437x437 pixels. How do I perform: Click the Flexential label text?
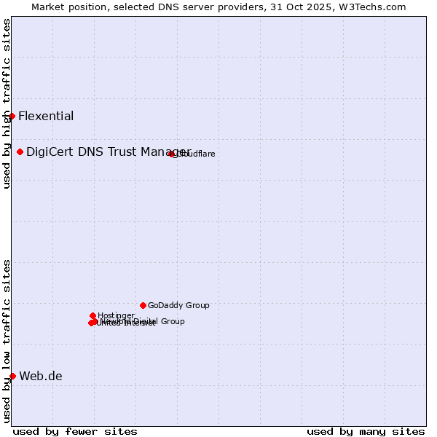pos(46,117)
